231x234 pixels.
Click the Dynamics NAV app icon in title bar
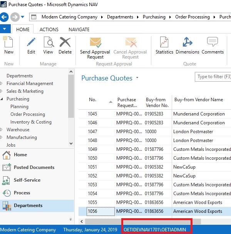point(3,4)
